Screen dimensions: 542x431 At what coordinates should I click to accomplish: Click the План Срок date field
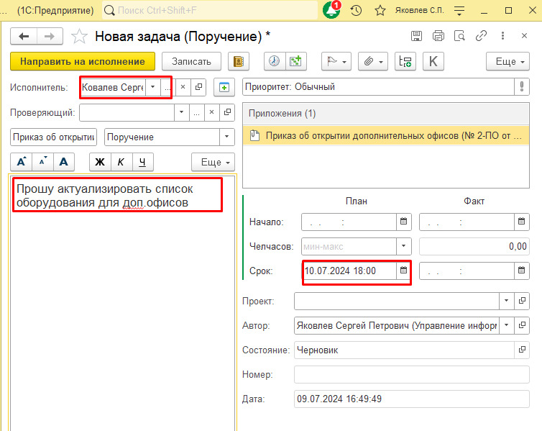point(349,271)
